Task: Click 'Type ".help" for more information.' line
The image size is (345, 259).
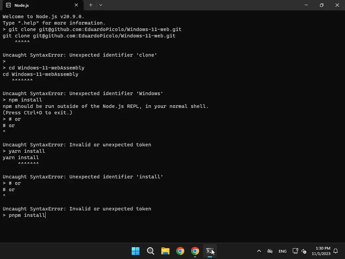Action: coord(54,23)
